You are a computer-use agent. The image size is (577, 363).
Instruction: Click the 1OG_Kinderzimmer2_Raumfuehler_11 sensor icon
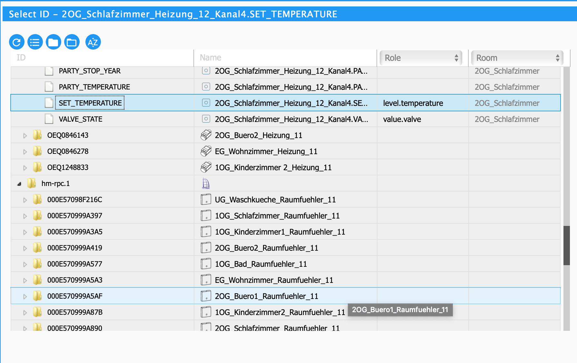coord(206,312)
